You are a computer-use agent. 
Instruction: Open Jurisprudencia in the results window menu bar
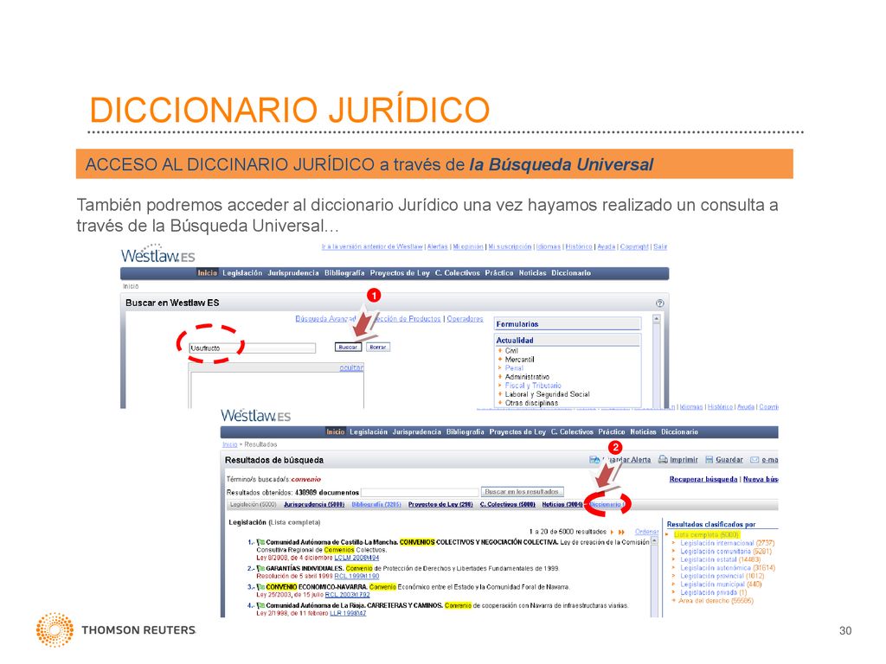pos(418,432)
